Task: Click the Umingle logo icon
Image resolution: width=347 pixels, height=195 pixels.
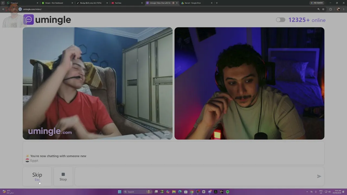Action: pyautogui.click(x=28, y=19)
